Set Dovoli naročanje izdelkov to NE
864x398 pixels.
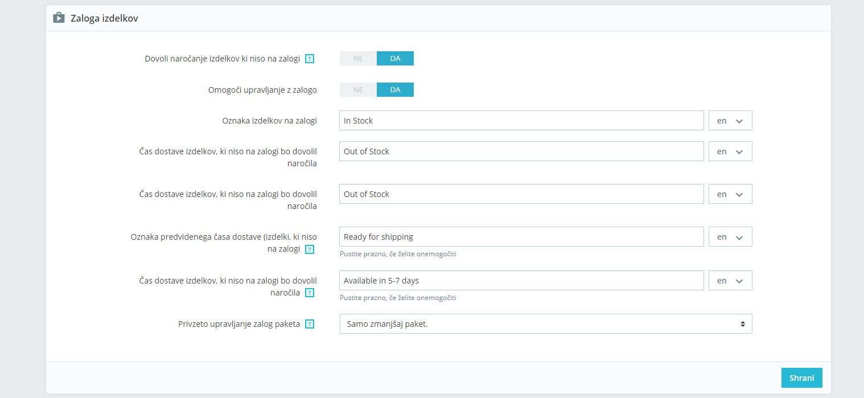pyautogui.click(x=358, y=59)
